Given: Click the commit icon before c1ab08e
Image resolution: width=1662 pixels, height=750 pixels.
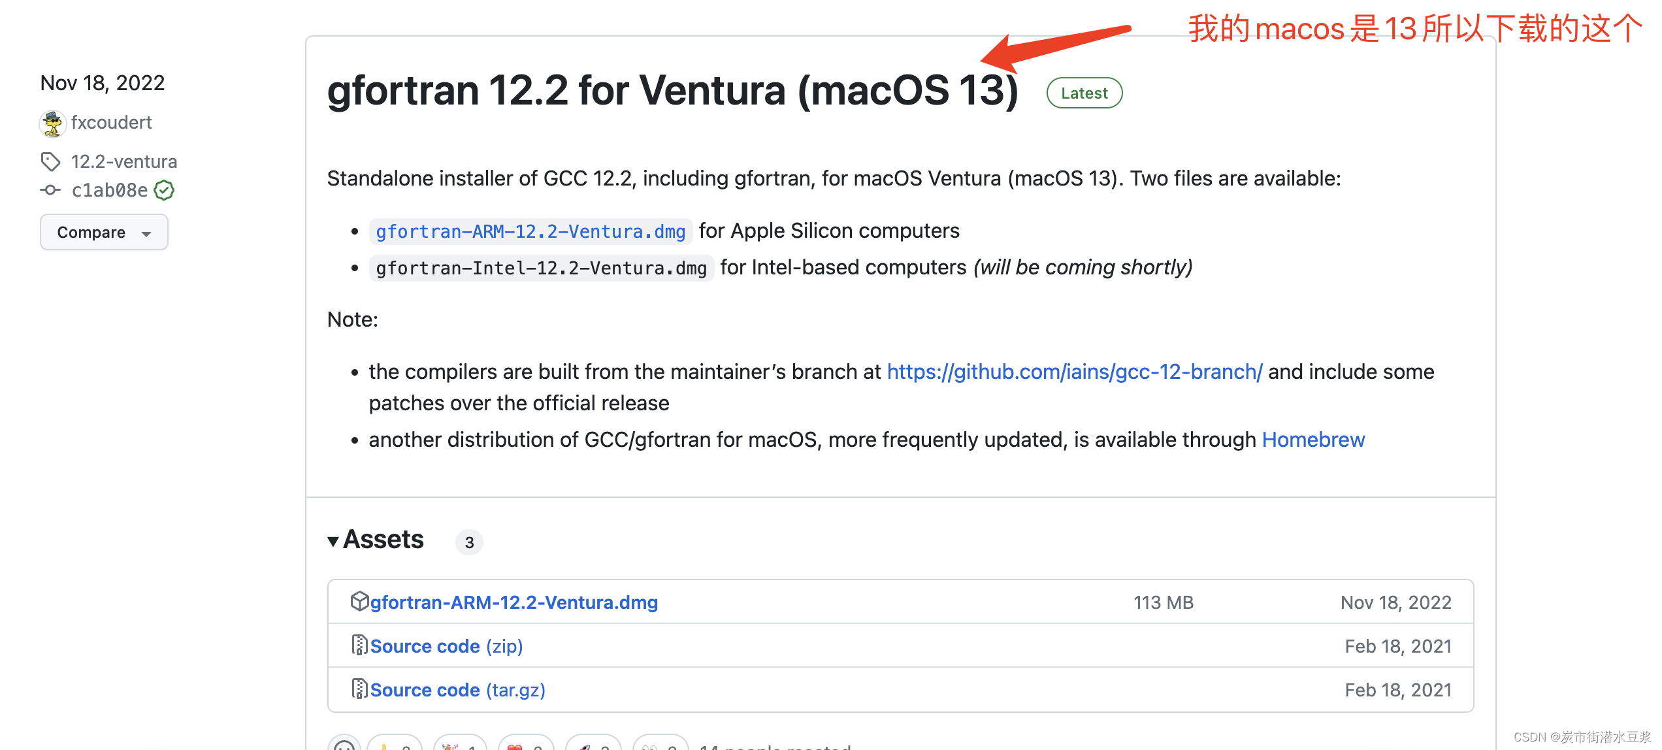Looking at the screenshot, I should [51, 190].
